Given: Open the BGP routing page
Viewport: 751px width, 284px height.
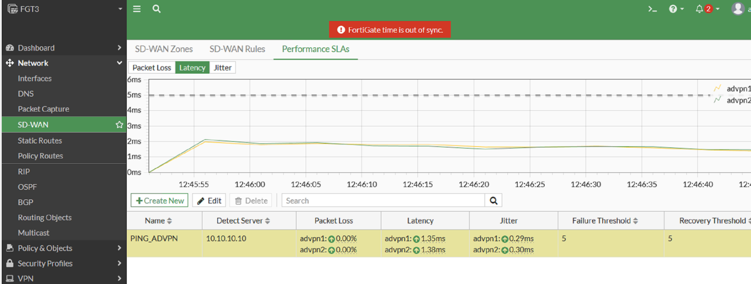Looking at the screenshot, I should click(x=25, y=202).
